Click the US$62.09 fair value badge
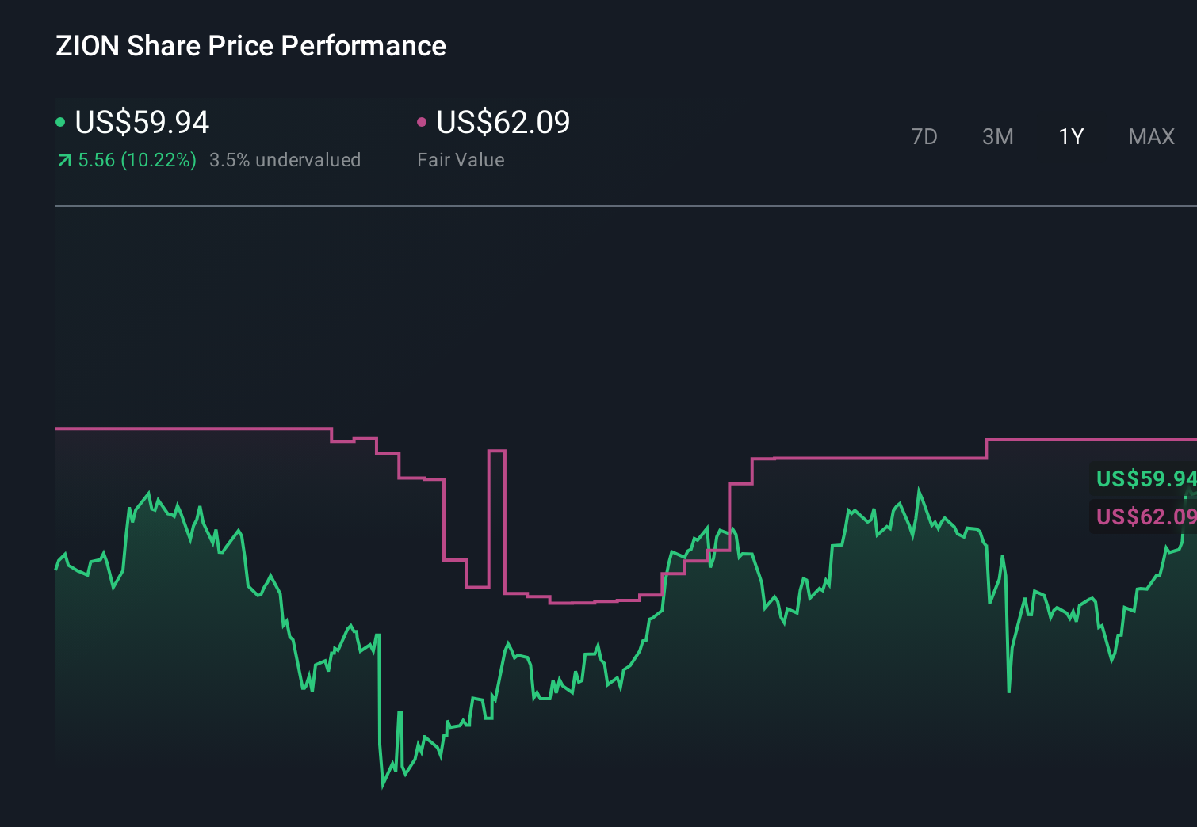 (x=1144, y=517)
